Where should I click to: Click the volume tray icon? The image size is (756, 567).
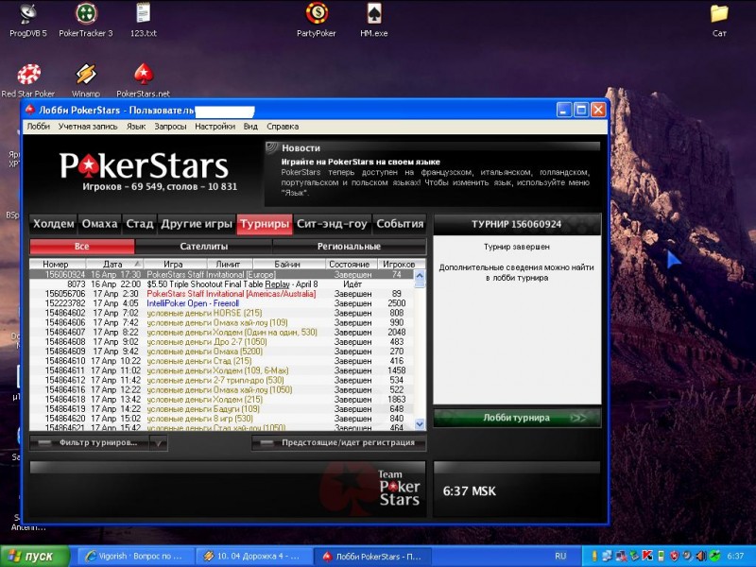coord(700,556)
